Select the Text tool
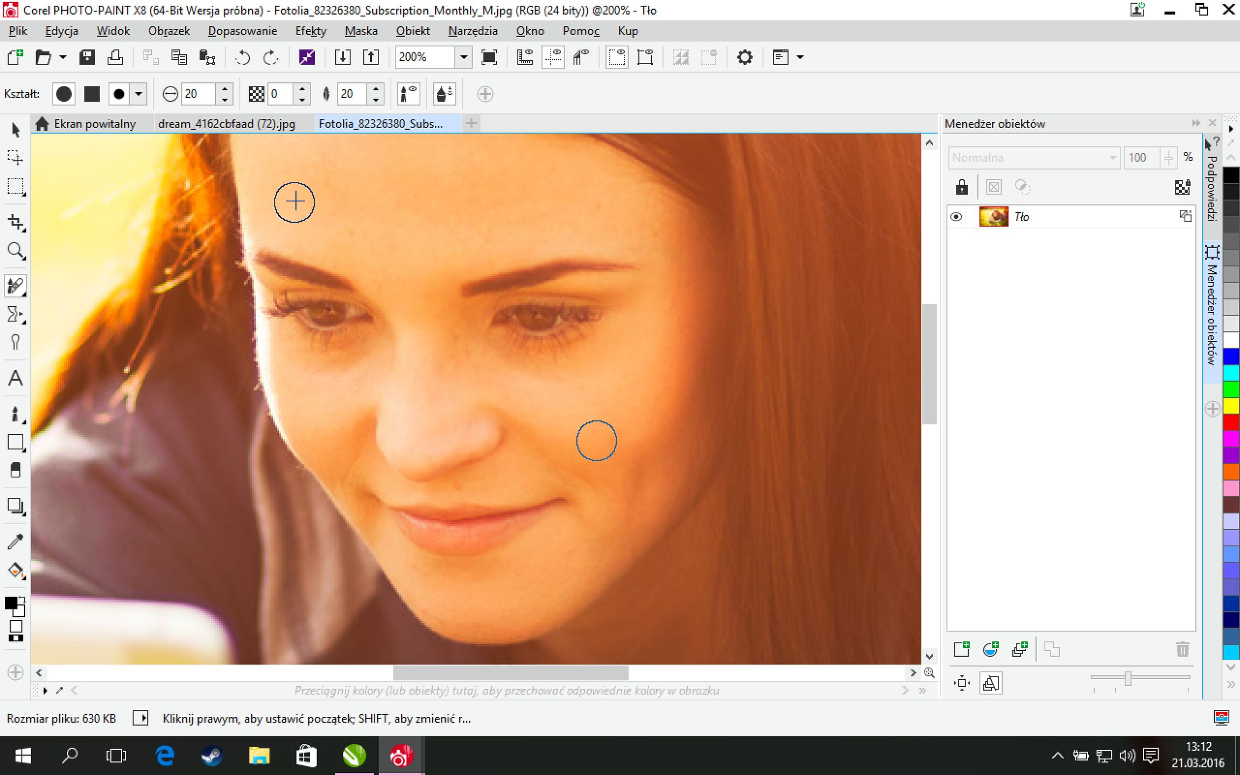The width and height of the screenshot is (1240, 775). click(x=16, y=378)
